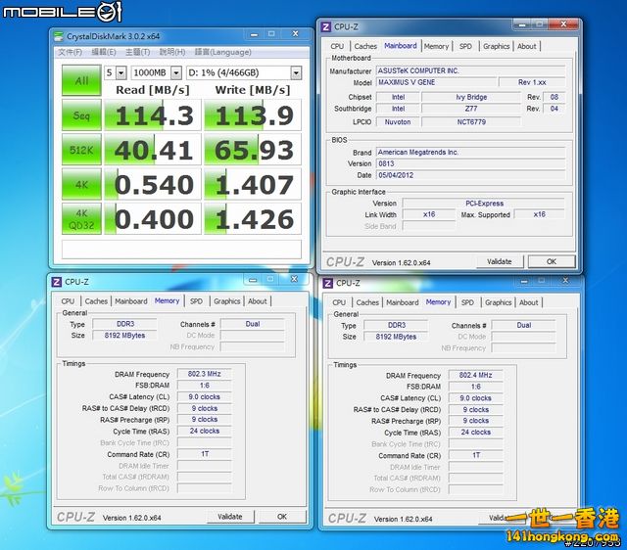Expand the 1000MB test size dropdown
627x550 pixels.
tap(156, 72)
